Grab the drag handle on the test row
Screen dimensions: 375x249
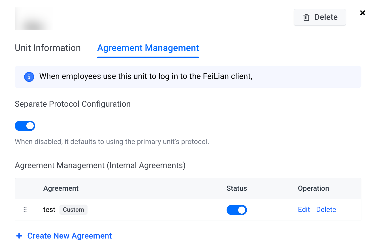(x=25, y=210)
